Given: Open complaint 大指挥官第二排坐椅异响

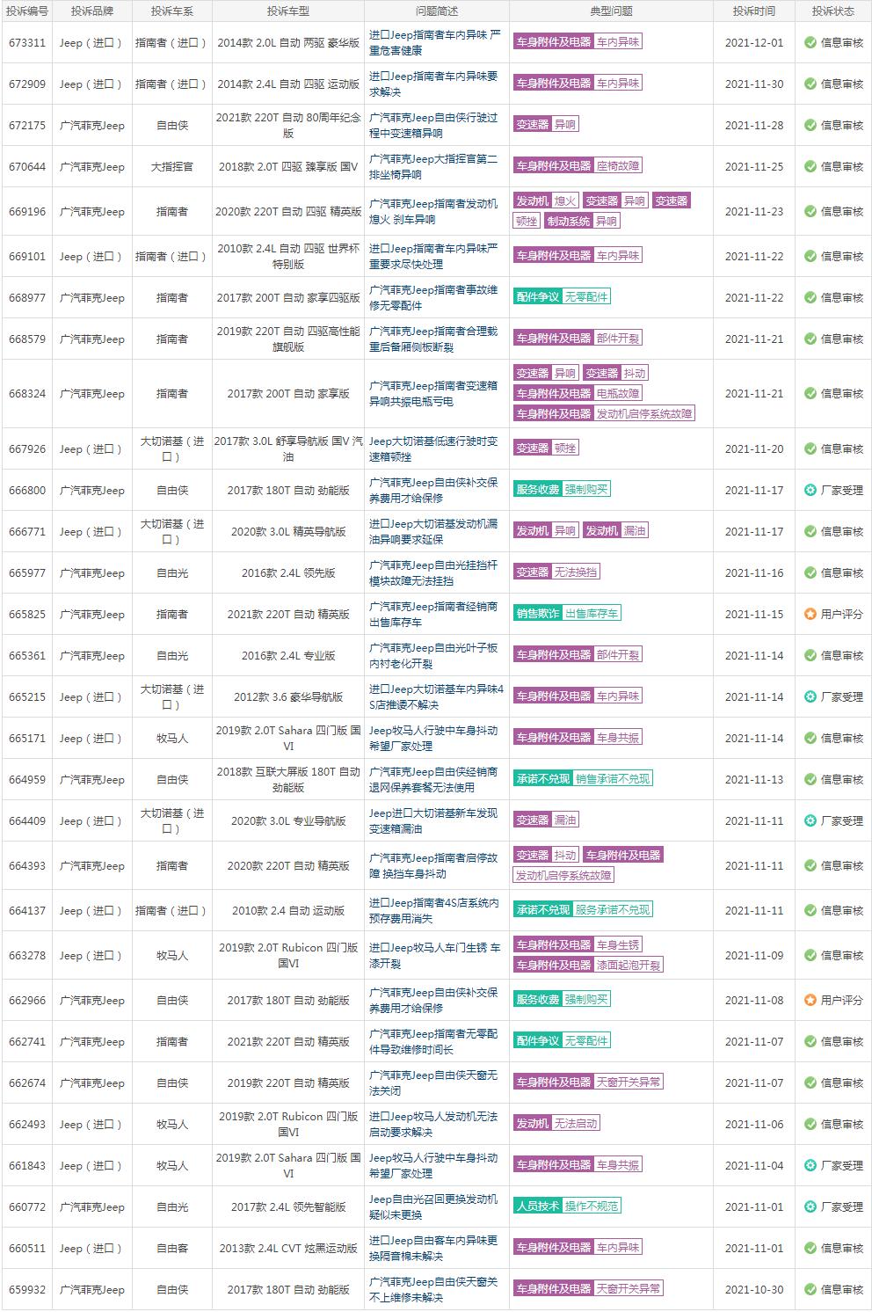Looking at the screenshot, I should point(434,166).
